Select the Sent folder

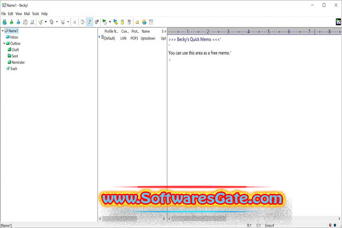point(15,56)
